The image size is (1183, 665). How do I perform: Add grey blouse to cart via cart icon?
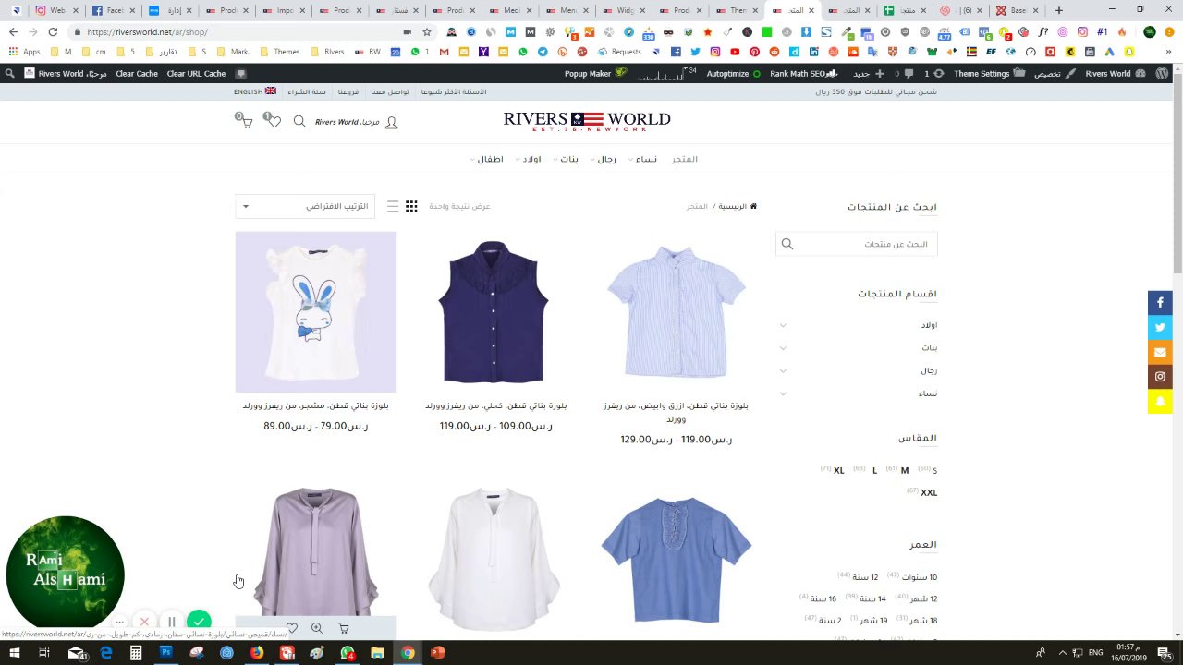(x=343, y=628)
